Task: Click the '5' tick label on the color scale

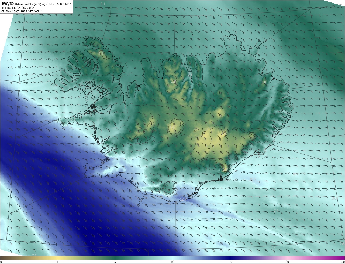Action: [x=115, y=262]
